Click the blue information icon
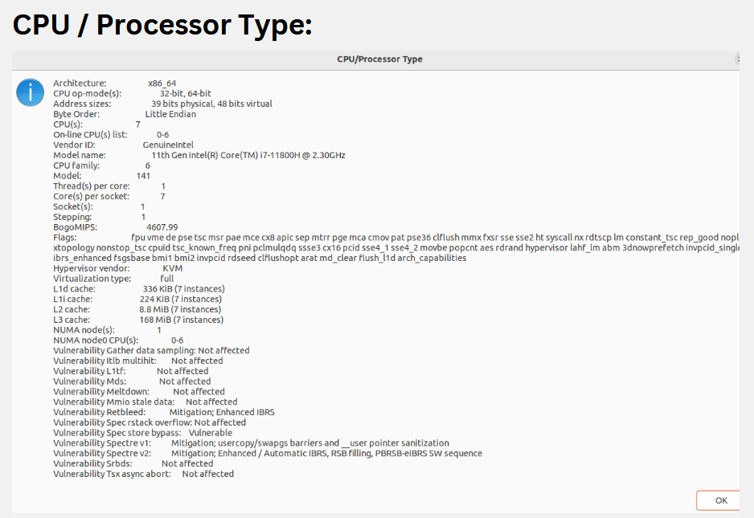The image size is (754, 518). pyautogui.click(x=30, y=92)
